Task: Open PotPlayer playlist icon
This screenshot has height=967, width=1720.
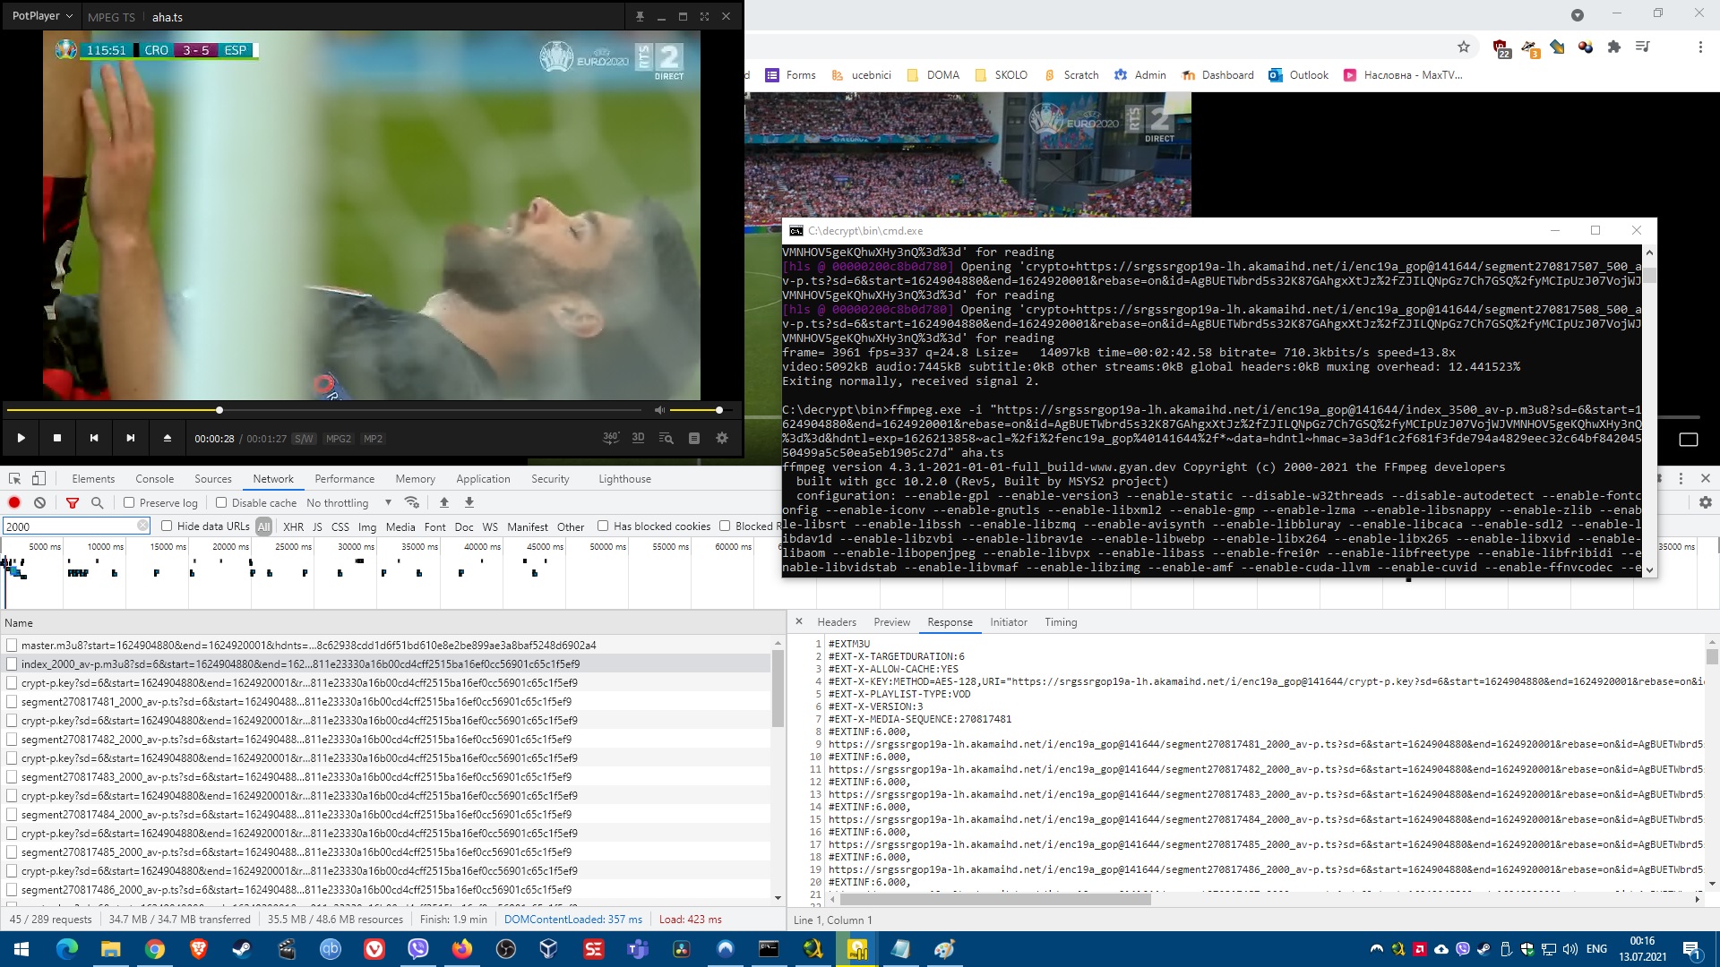Action: point(693,438)
